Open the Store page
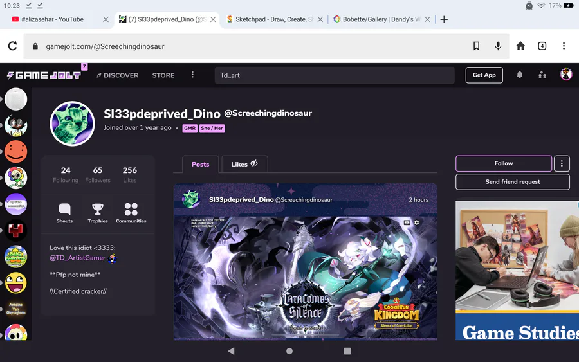The image size is (579, 362). click(x=163, y=75)
